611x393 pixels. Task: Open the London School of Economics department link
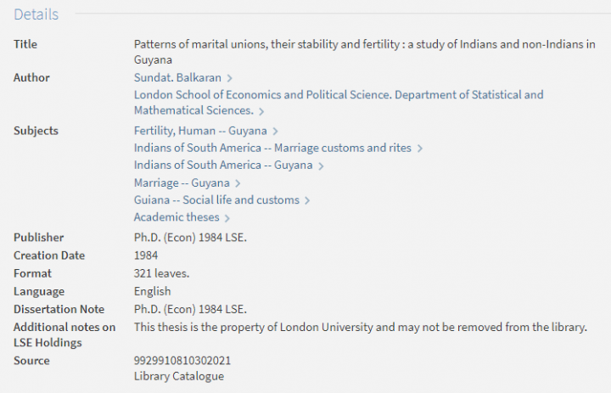(x=338, y=95)
